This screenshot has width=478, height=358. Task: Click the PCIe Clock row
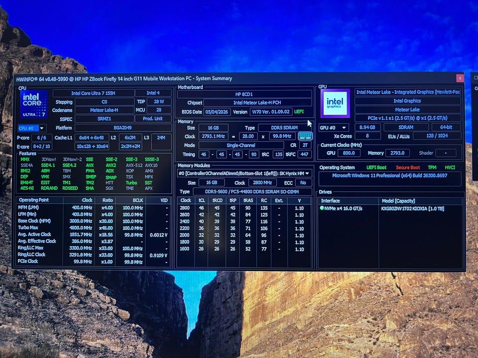[x=93, y=262]
